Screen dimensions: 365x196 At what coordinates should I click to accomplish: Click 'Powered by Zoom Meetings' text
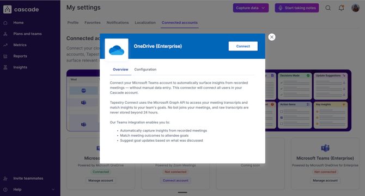point(175,166)
